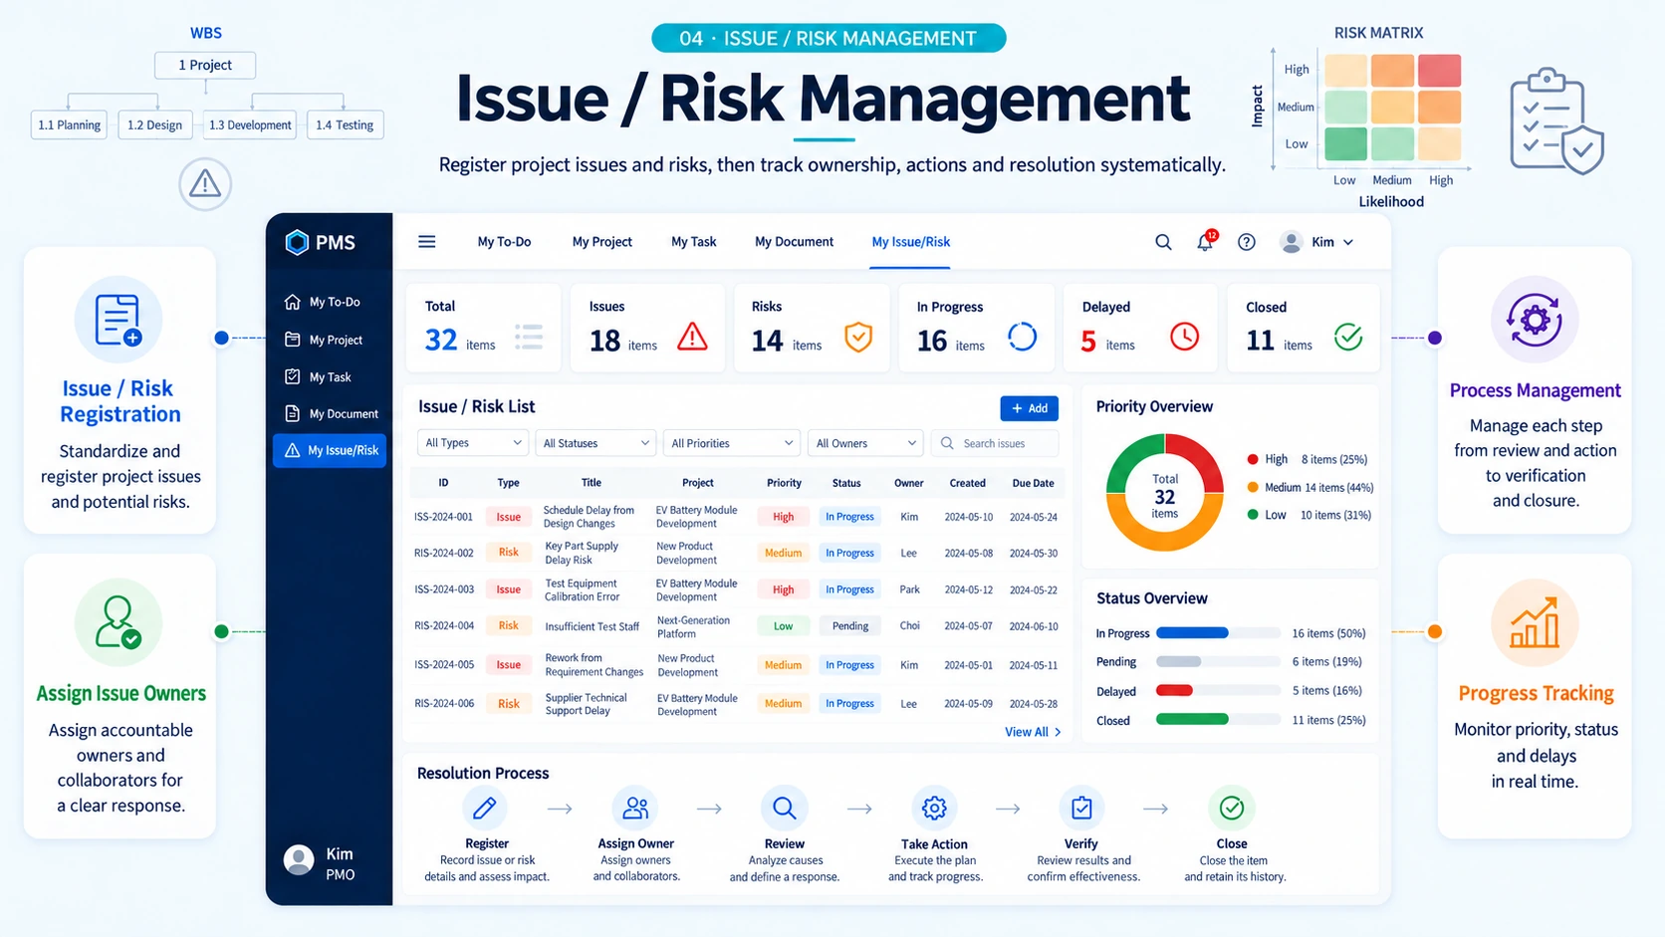This screenshot has height=937, width=1665.
Task: Click the Verify clipboard icon
Action: coord(1081,808)
